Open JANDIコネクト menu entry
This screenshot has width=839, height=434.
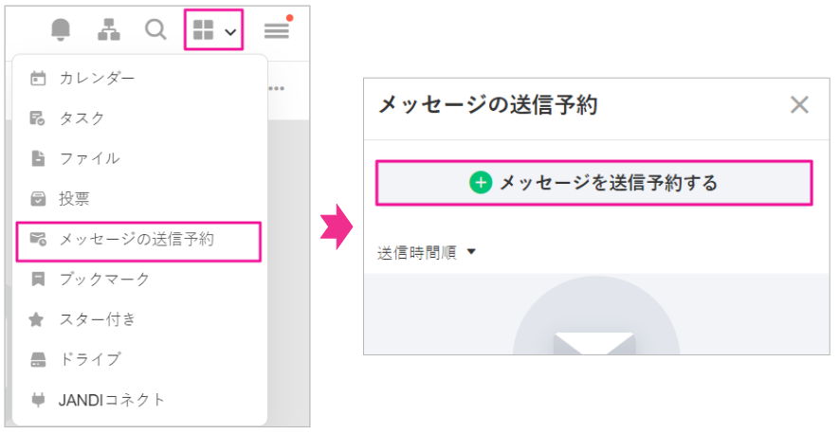[x=139, y=400]
